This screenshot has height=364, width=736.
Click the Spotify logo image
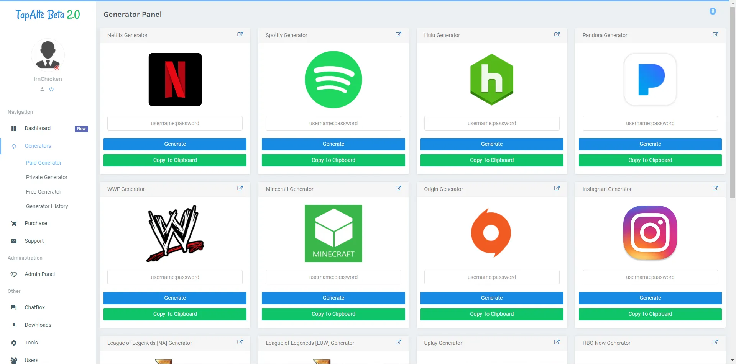tap(333, 80)
